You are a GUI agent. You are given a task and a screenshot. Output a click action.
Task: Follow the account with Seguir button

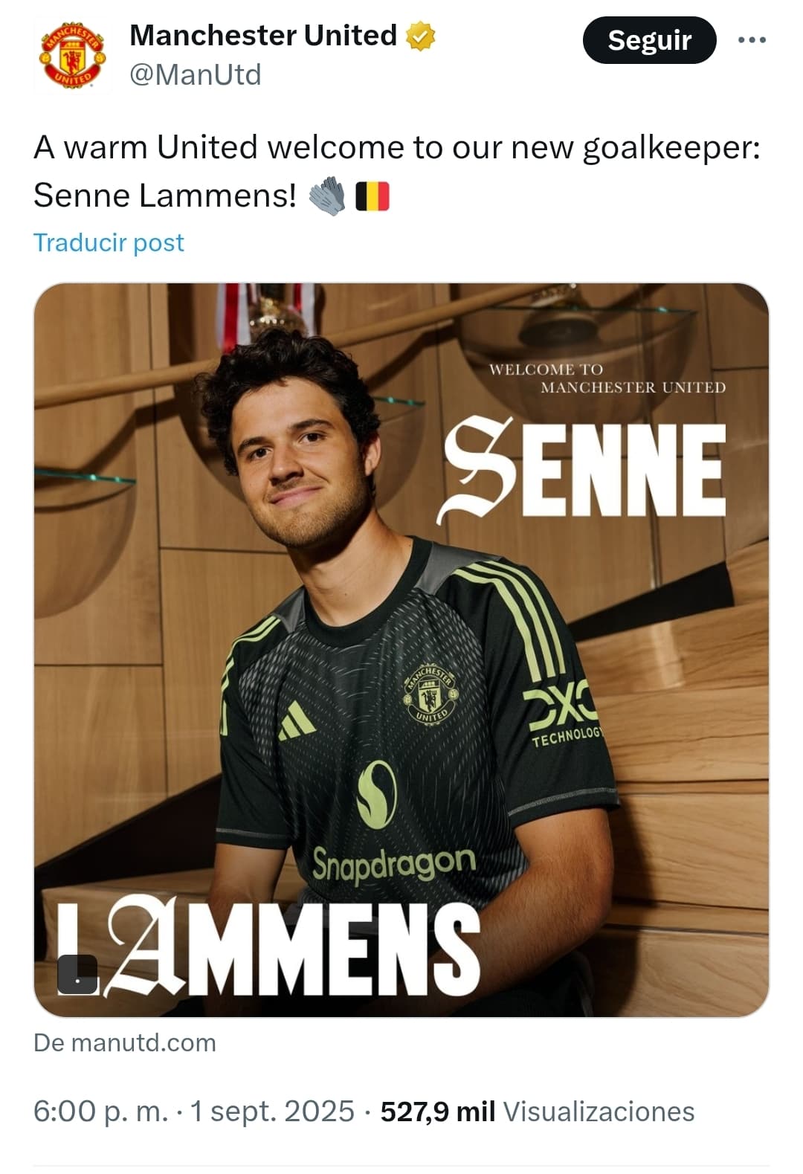649,40
